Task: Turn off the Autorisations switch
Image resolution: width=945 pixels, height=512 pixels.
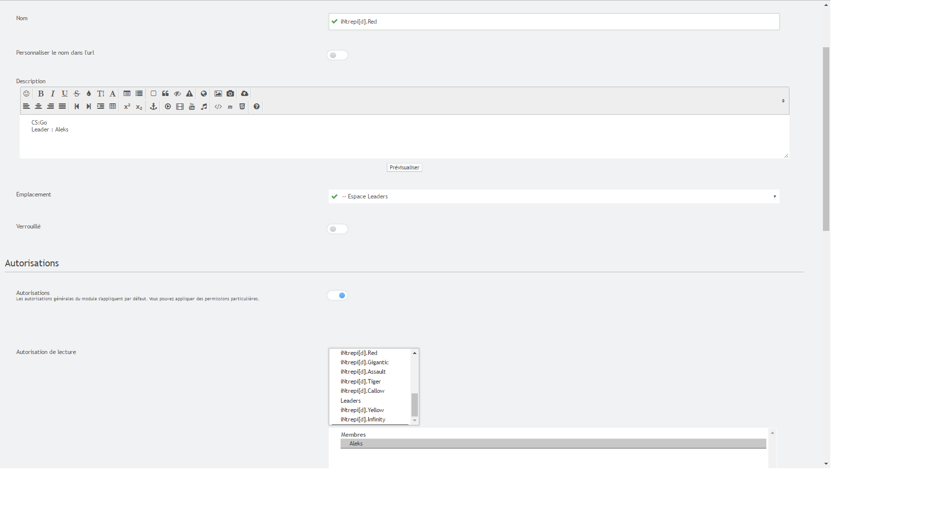Action: (338, 295)
